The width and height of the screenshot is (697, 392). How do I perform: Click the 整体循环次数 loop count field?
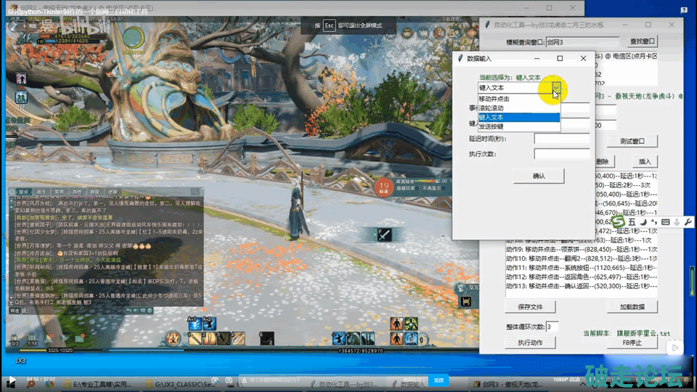point(553,327)
